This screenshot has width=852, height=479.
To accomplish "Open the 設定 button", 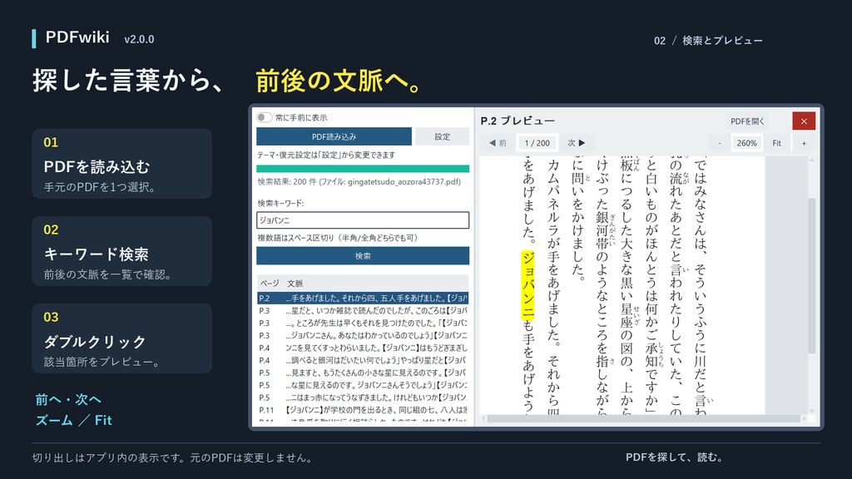I will (443, 136).
